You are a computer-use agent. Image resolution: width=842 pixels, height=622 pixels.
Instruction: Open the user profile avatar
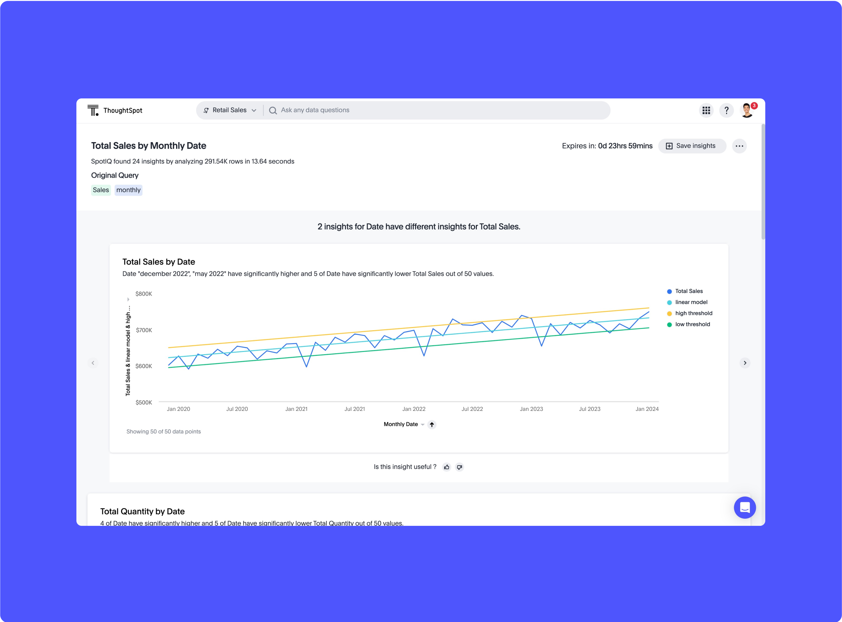(x=747, y=110)
